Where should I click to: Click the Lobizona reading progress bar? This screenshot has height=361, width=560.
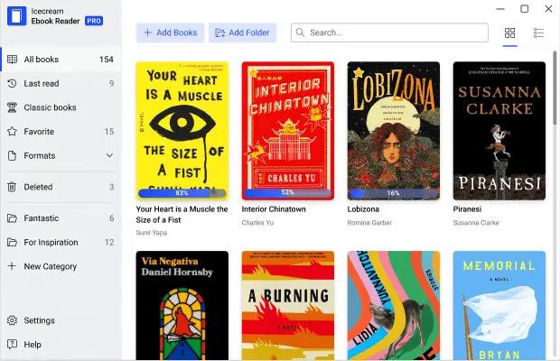tap(393, 193)
